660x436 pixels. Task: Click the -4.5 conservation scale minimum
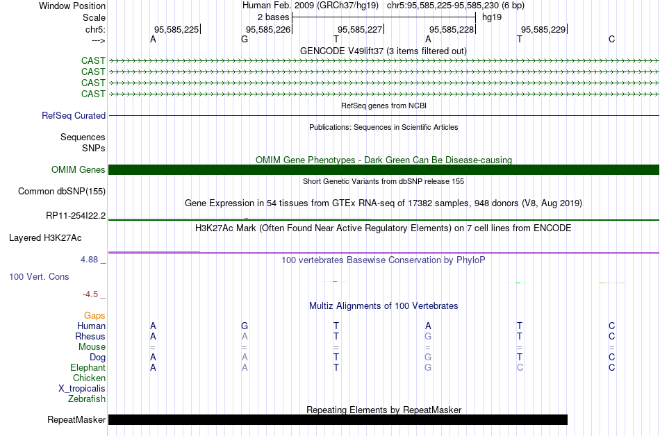click(x=90, y=294)
